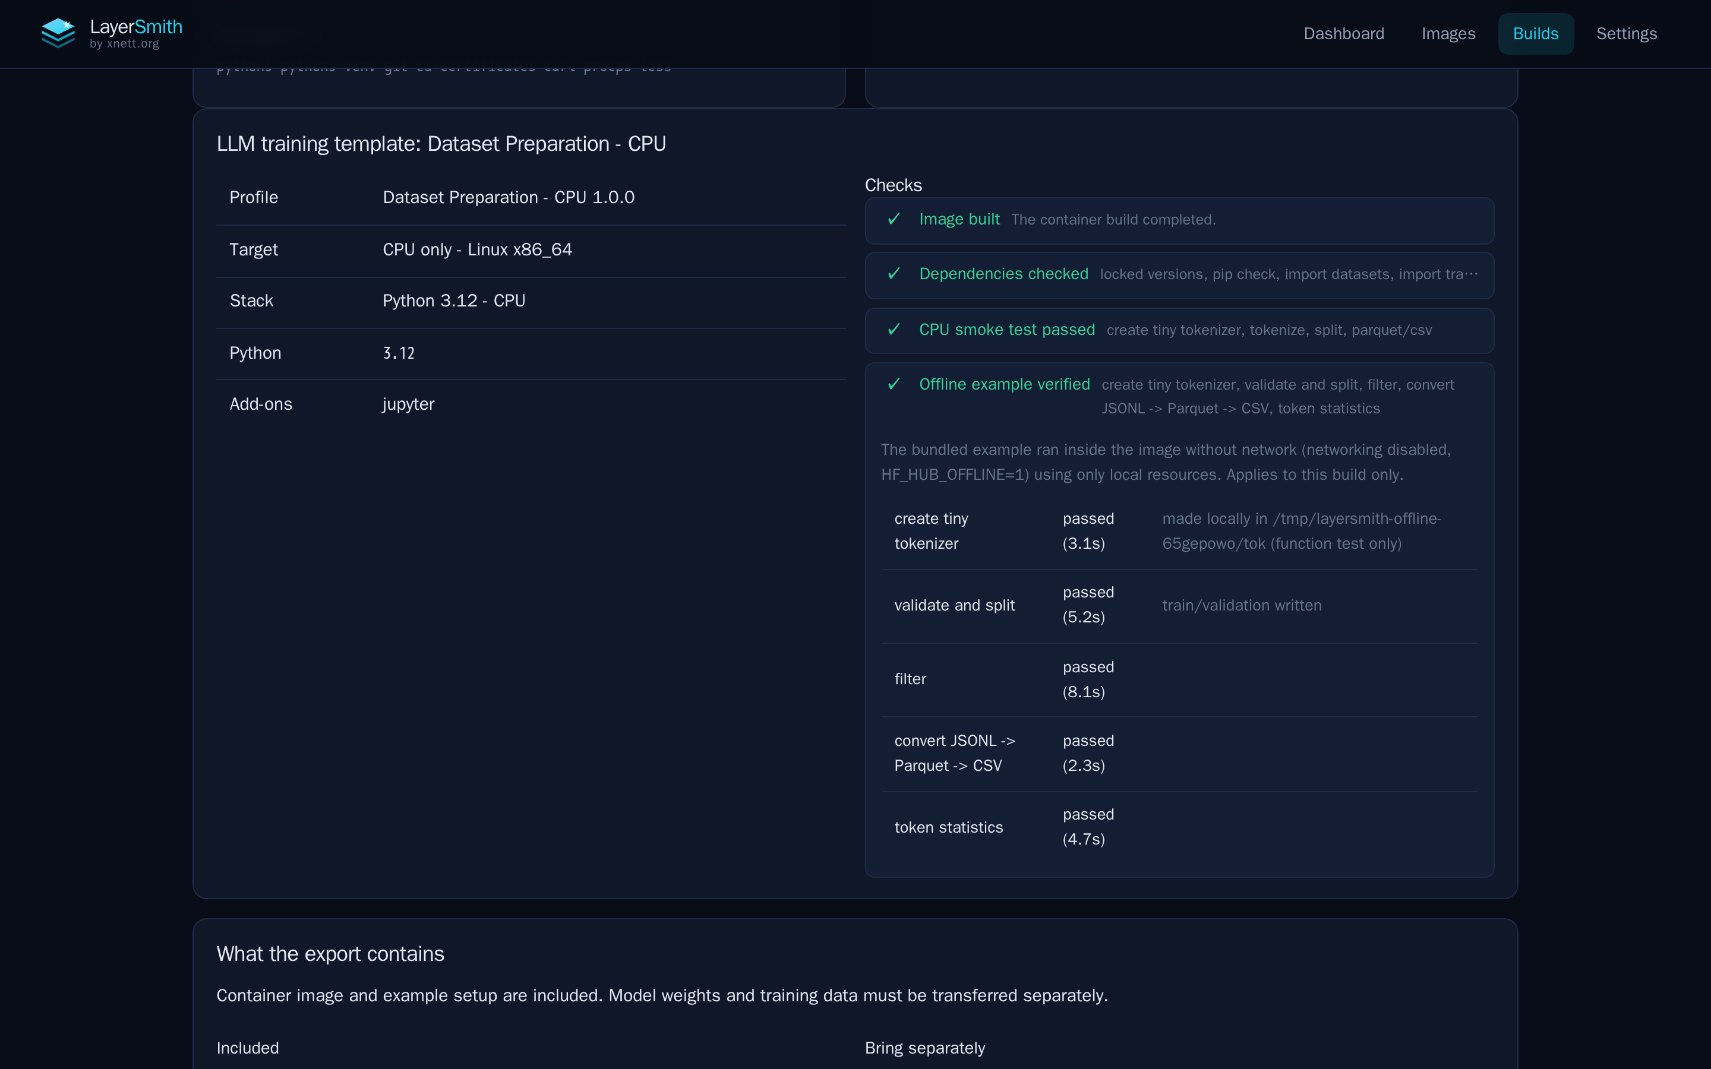The height and width of the screenshot is (1069, 1711).
Task: Click the LayerSmith stacked-layers logo icon
Action: click(x=58, y=33)
